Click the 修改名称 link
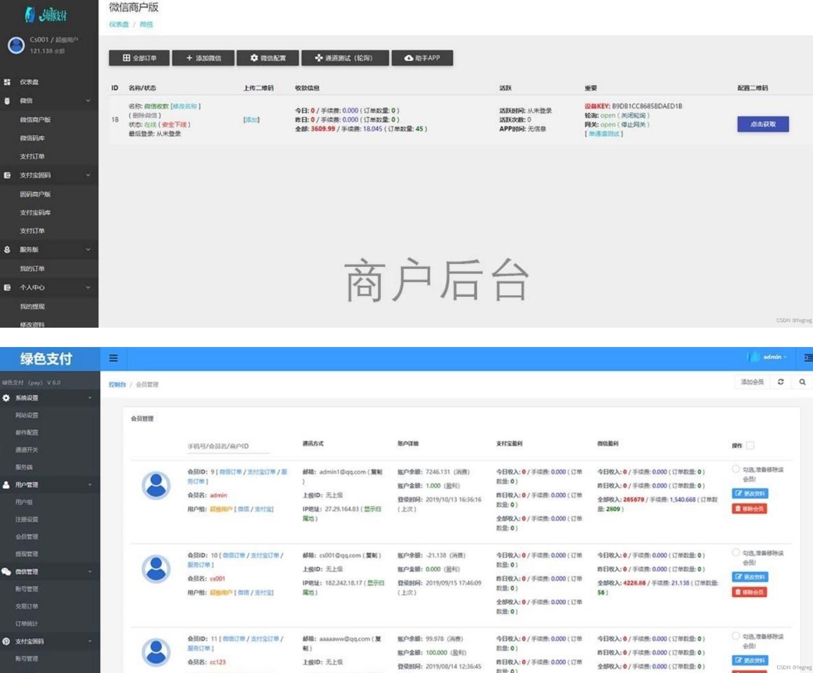This screenshot has width=813, height=673. [185, 106]
